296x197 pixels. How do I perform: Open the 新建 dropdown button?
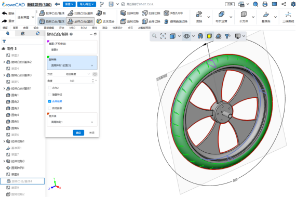pyautogui.click(x=69, y=4)
